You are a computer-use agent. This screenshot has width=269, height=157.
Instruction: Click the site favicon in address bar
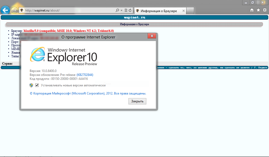coord(22,10)
